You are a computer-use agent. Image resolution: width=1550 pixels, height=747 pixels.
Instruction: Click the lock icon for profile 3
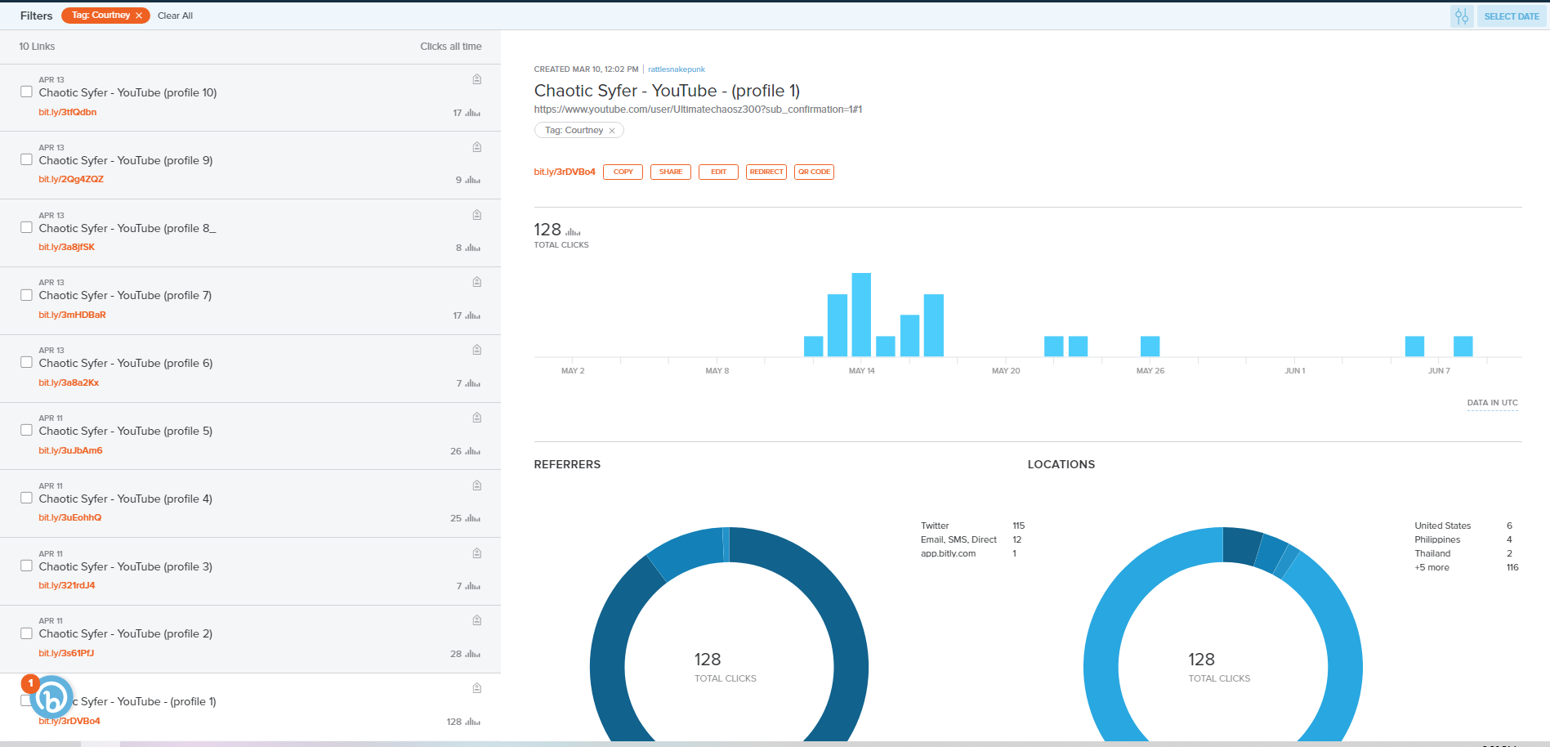(476, 553)
